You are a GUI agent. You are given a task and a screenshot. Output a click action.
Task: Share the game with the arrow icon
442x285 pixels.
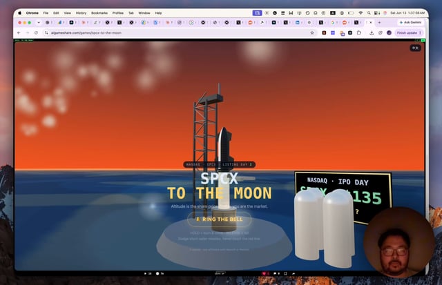[x=294, y=273]
